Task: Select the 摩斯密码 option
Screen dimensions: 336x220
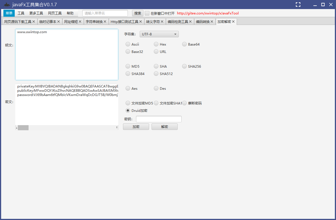Action: point(184,103)
